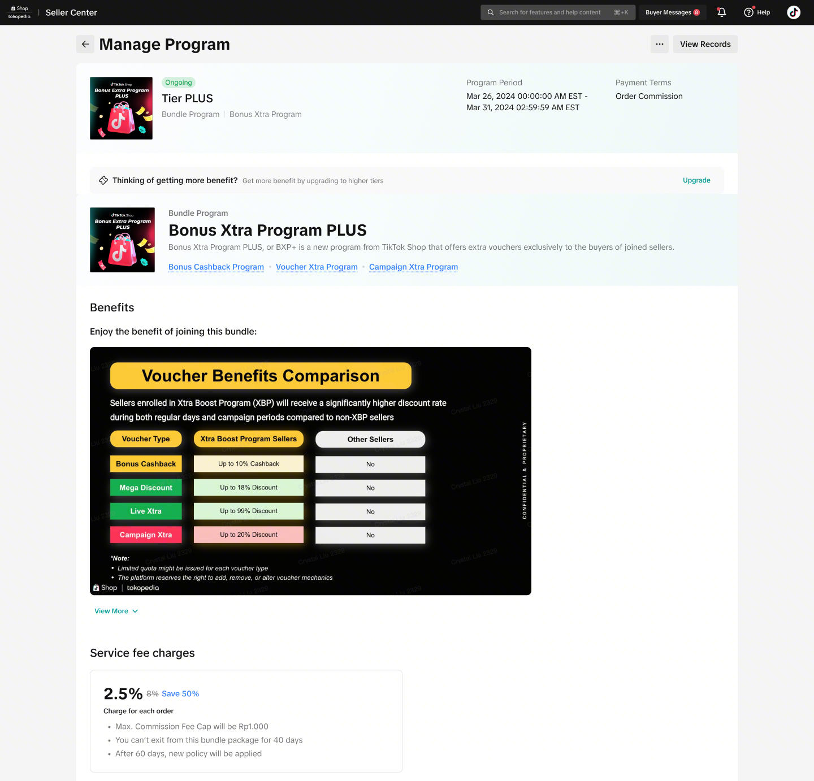Viewport: 814px width, 781px height.
Task: Click the View Records button
Action: coord(705,44)
